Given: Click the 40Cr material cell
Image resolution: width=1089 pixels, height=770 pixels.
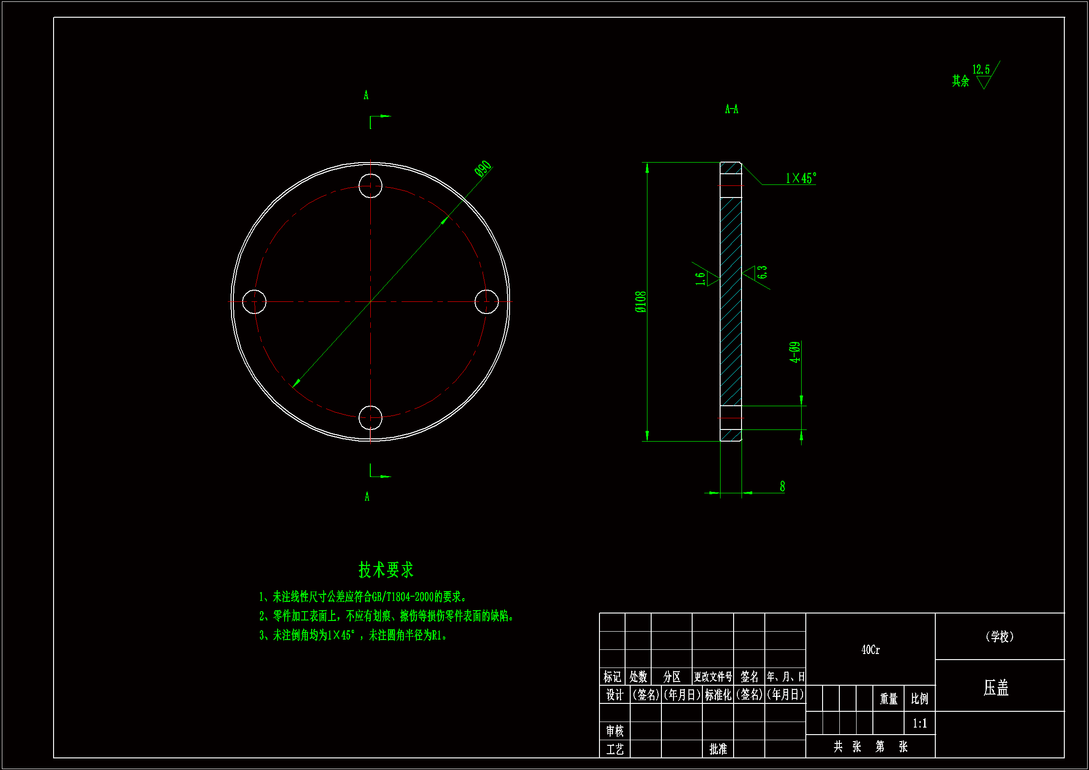Looking at the screenshot, I should click(x=870, y=650).
